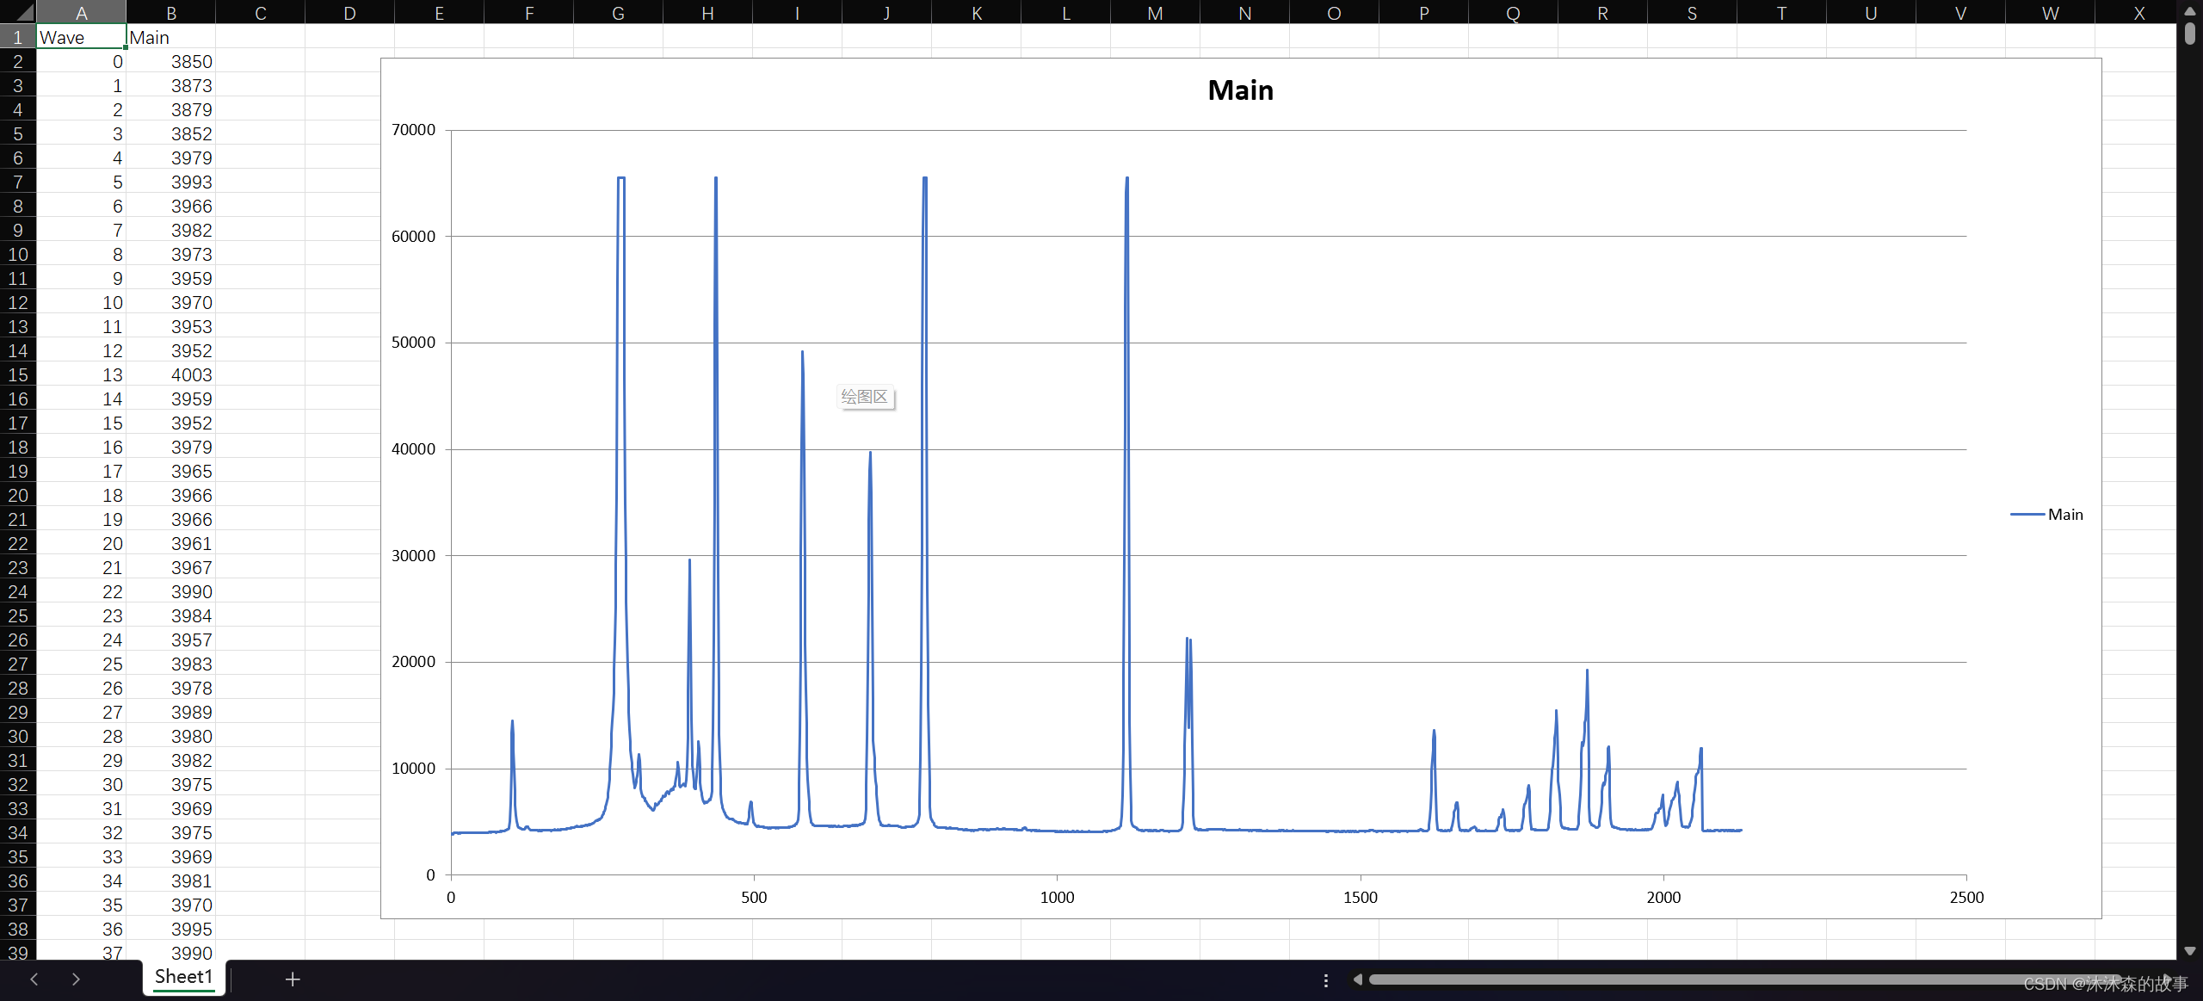Screen dimensions: 2203x1001
Task: Select column B header
Action: click(170, 12)
